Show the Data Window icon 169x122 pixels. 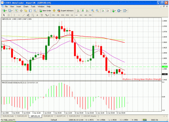coord(21,11)
